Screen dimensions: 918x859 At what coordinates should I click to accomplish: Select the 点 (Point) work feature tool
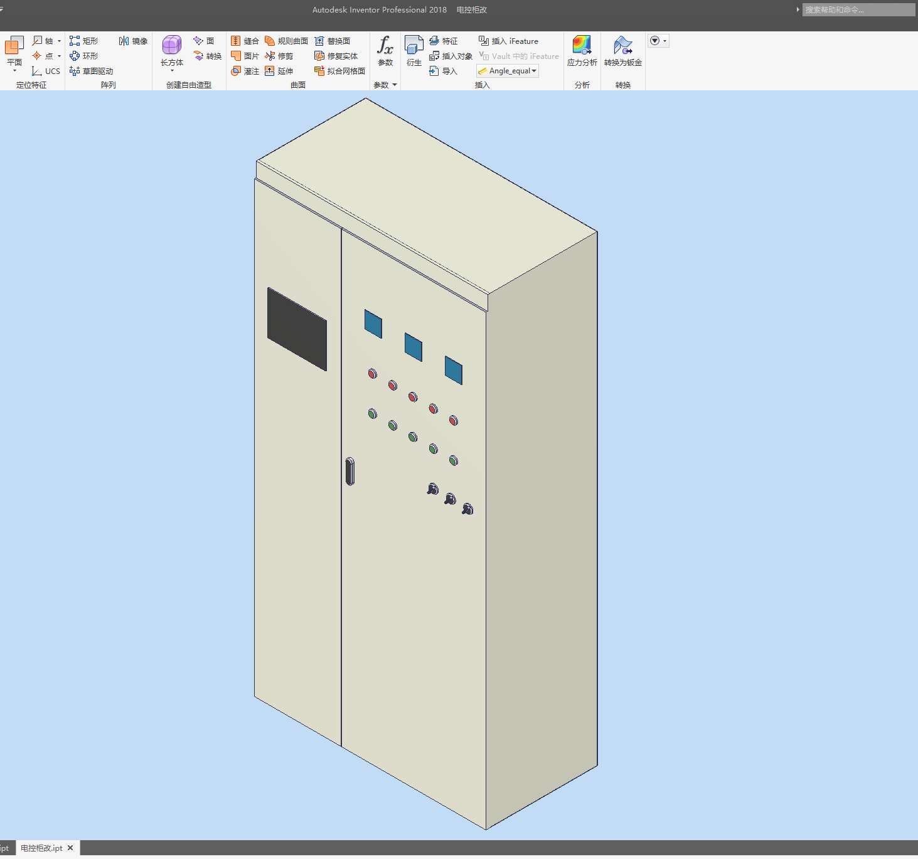43,56
